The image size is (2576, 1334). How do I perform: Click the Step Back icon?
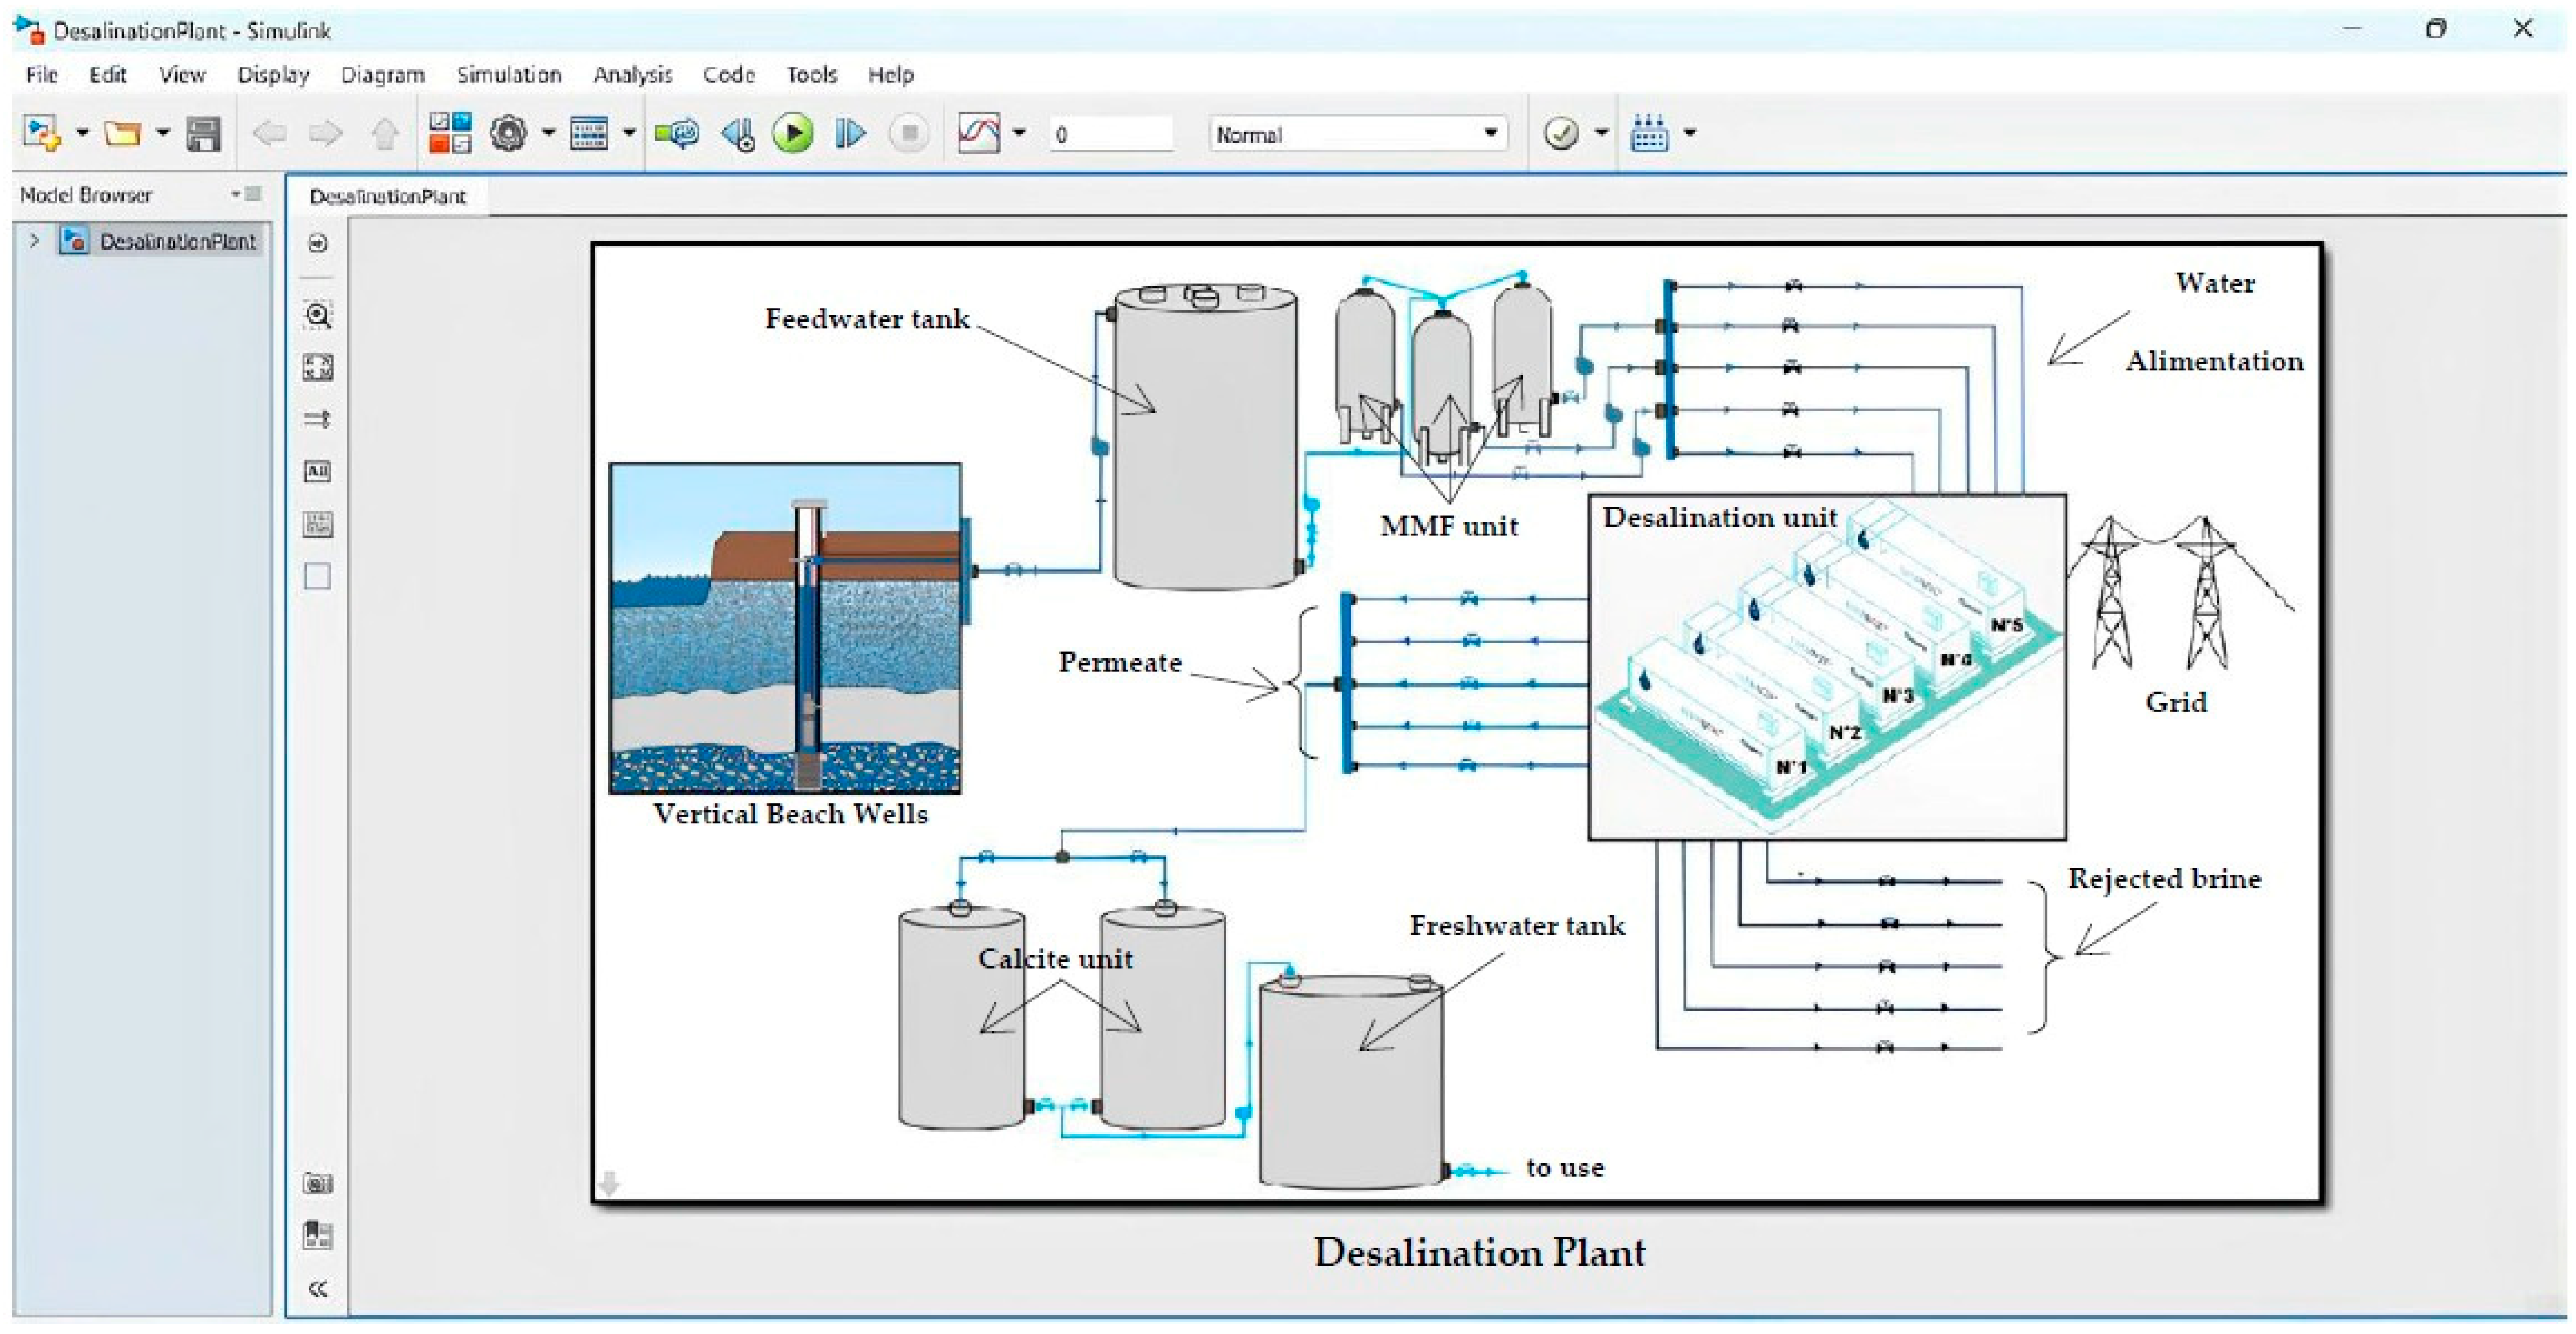point(738,133)
